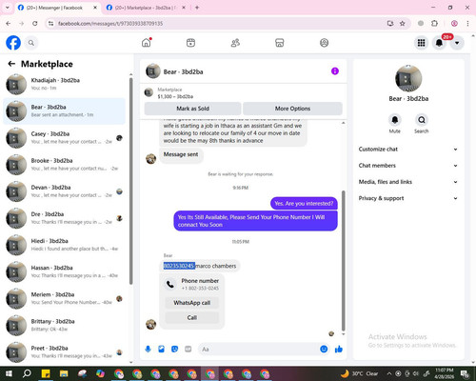Open the Dre - 3bd2ba conversation
Viewport: 476px width, 381px height.
tap(65, 218)
